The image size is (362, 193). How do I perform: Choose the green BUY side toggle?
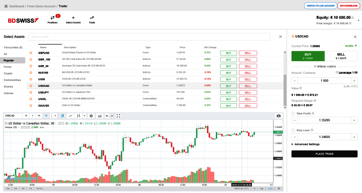point(308,56)
